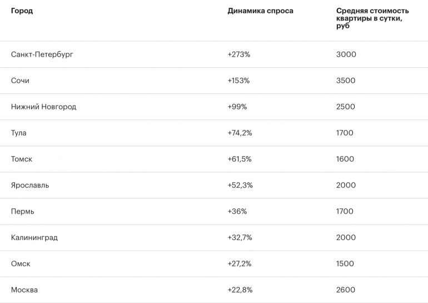Select the Тула city cell
This screenshot has width=428, height=303.
(18, 133)
